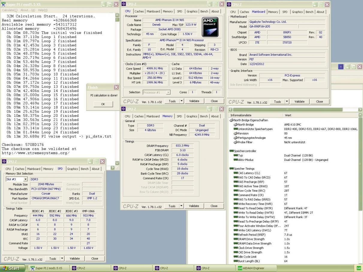Open the SPD tab in the CPU-Z Mainboard window

(x=285, y=12)
